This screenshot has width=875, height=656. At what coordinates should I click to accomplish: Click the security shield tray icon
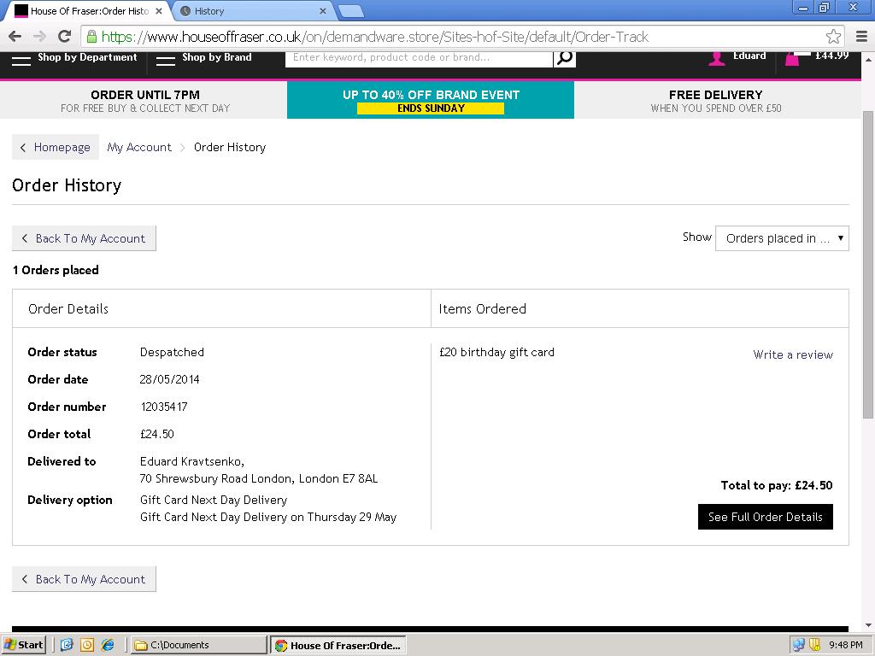[814, 645]
